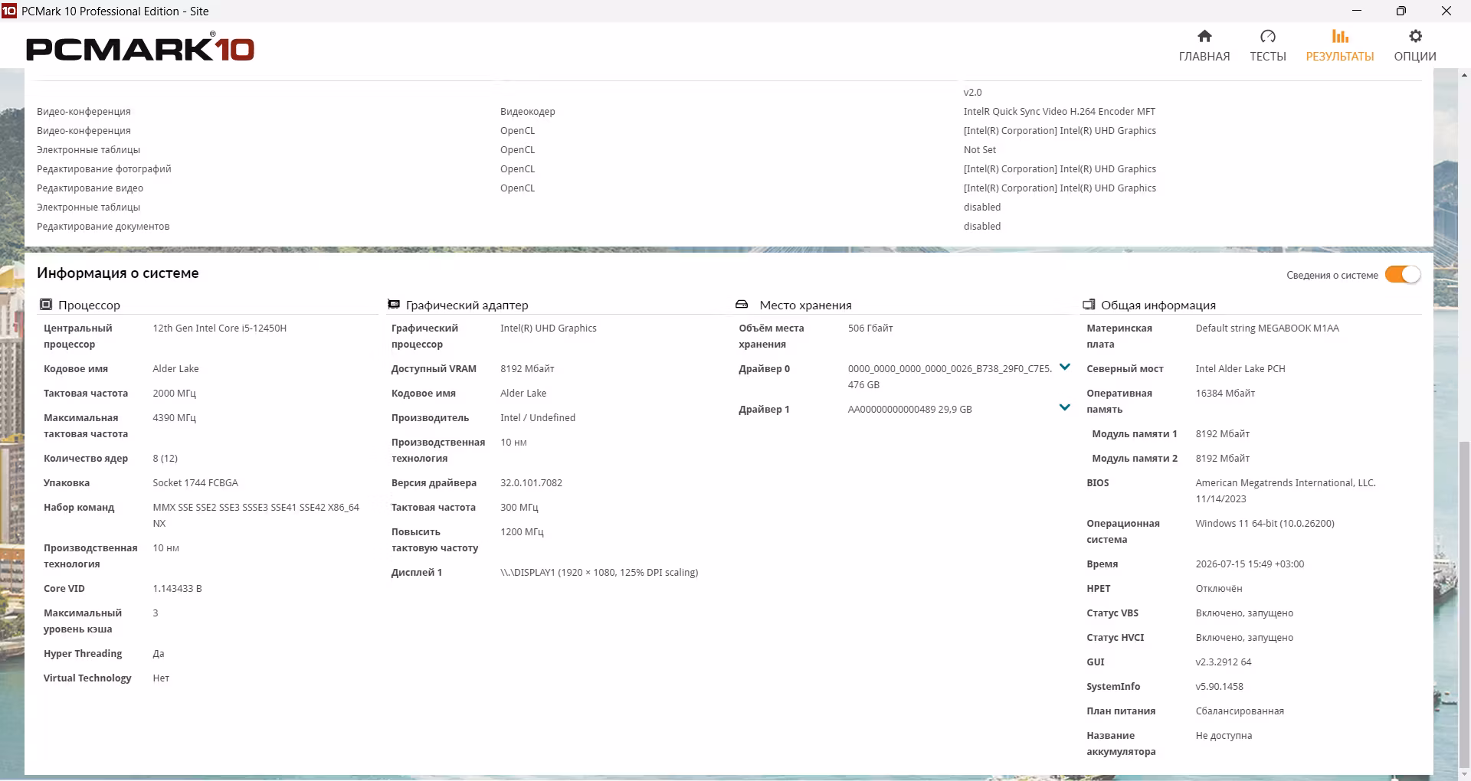
Task: Click the \\.\DISPLAY1 display info value
Action: click(x=599, y=573)
